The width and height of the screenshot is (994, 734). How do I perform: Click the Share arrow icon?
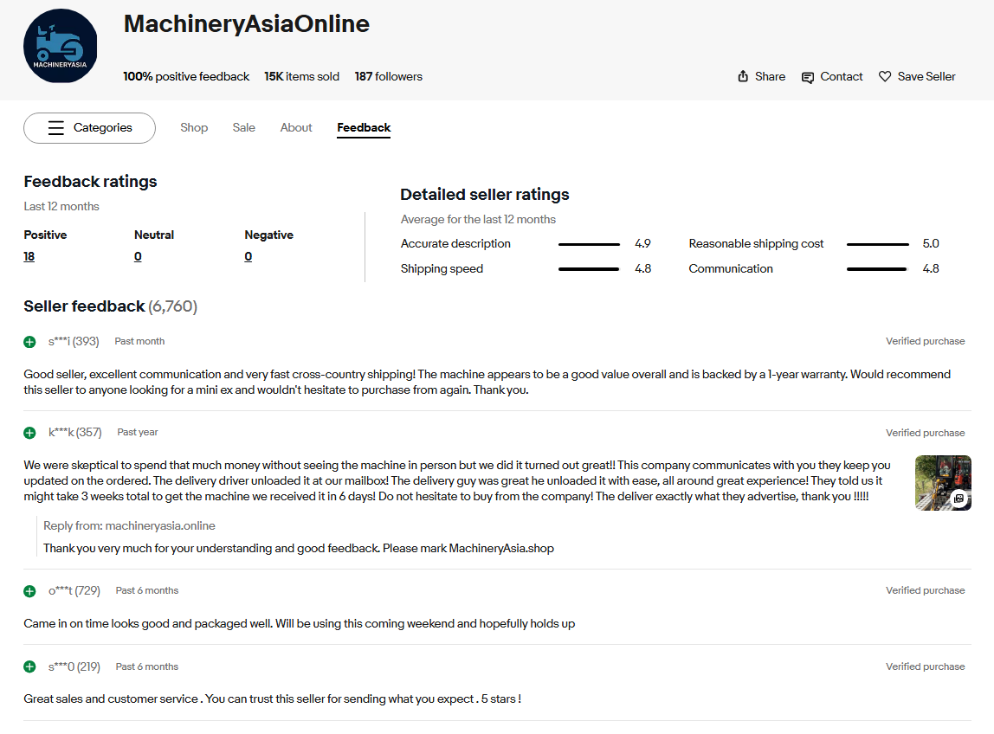pyautogui.click(x=743, y=77)
